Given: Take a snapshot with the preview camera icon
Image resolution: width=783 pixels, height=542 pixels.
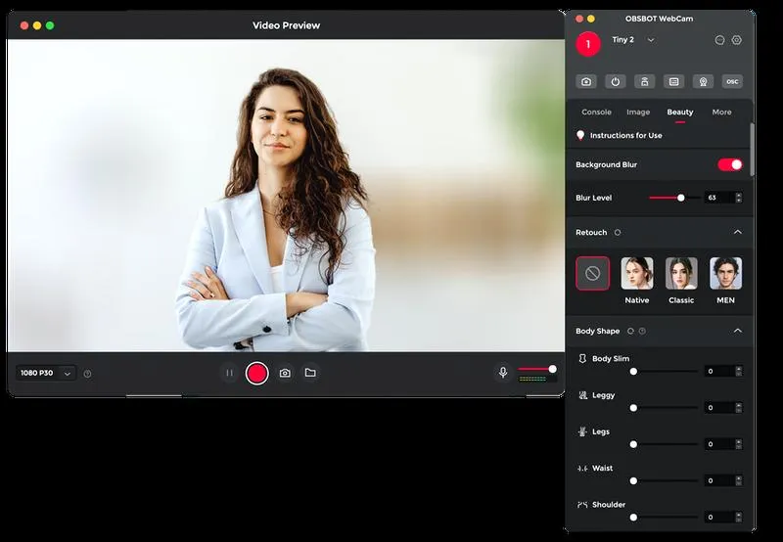Looking at the screenshot, I should click(285, 373).
